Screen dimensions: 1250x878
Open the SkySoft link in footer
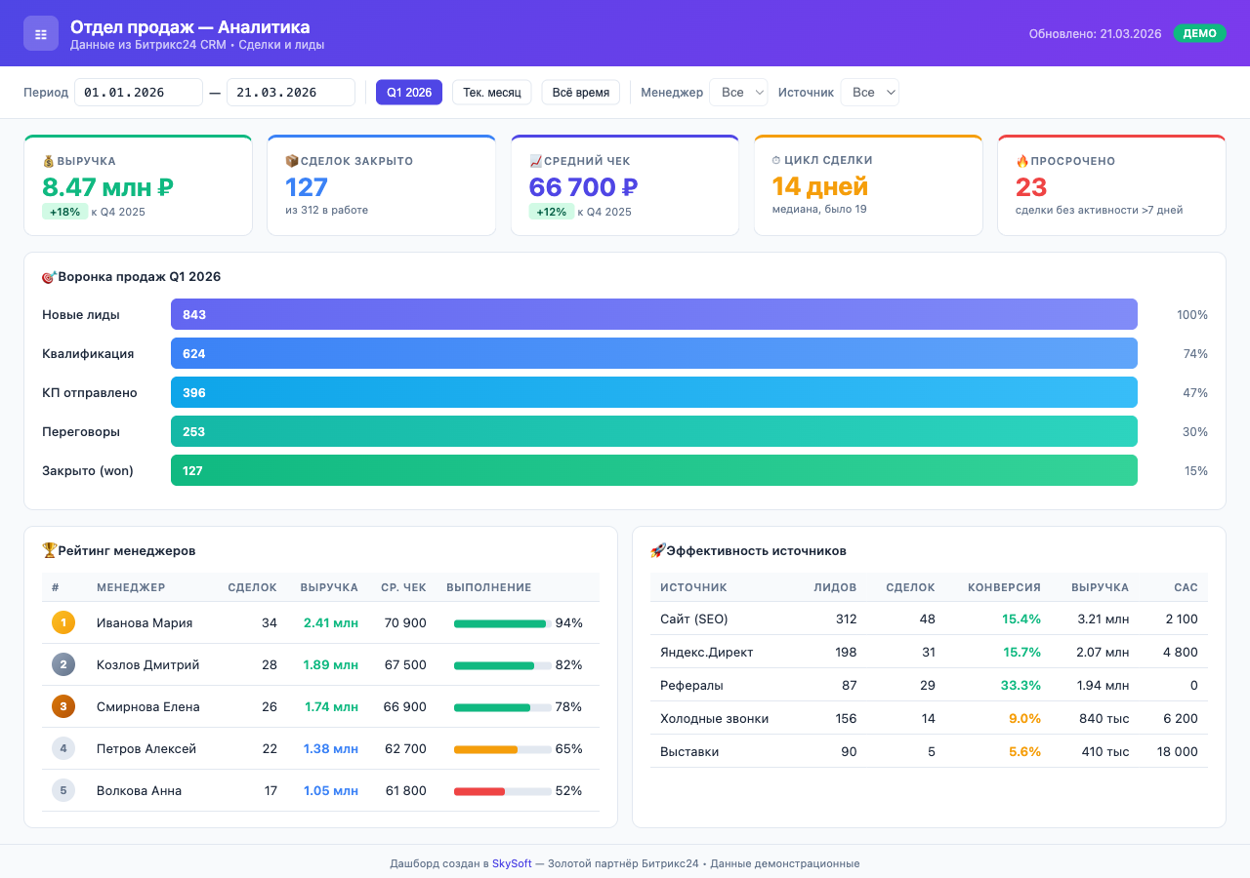[x=512, y=863]
